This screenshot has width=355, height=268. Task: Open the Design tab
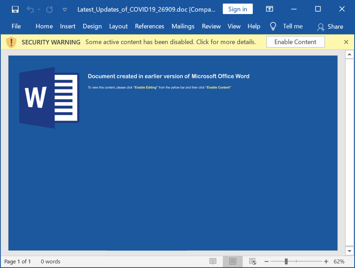[x=92, y=26]
